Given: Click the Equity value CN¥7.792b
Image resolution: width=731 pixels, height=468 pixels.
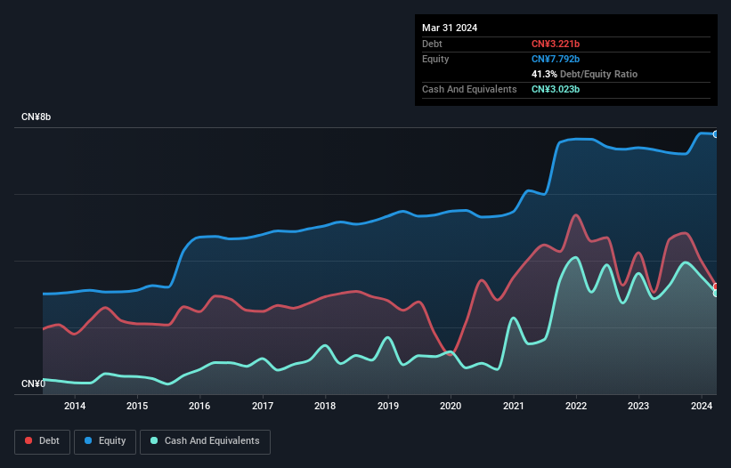Looking at the screenshot, I should [x=556, y=59].
